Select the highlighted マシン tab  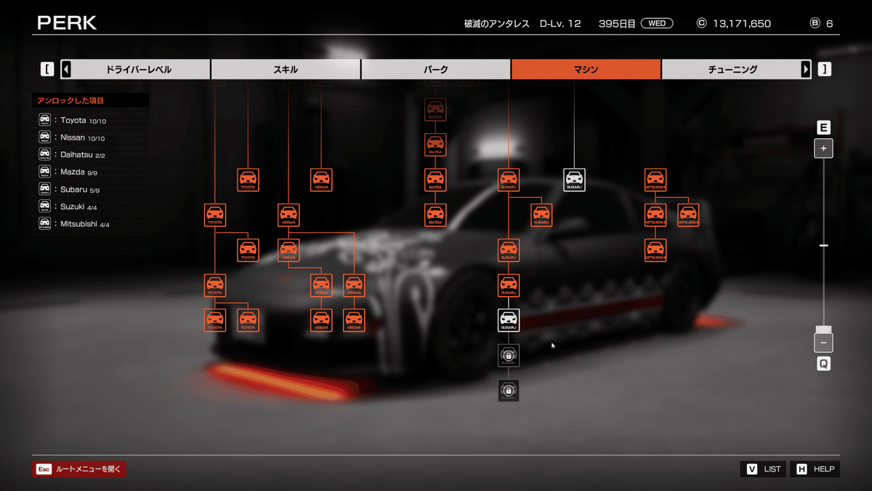pyautogui.click(x=586, y=69)
